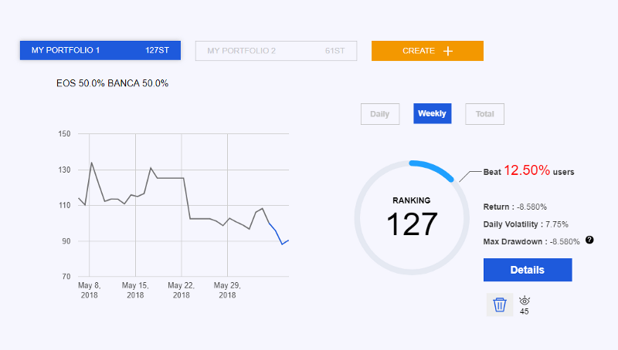This screenshot has height=350, width=618.
Task: Switch the chart to Daily view
Action: point(379,114)
